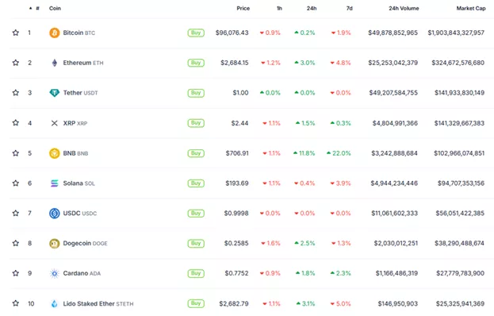Click the Solana logo icon

pos(55,183)
